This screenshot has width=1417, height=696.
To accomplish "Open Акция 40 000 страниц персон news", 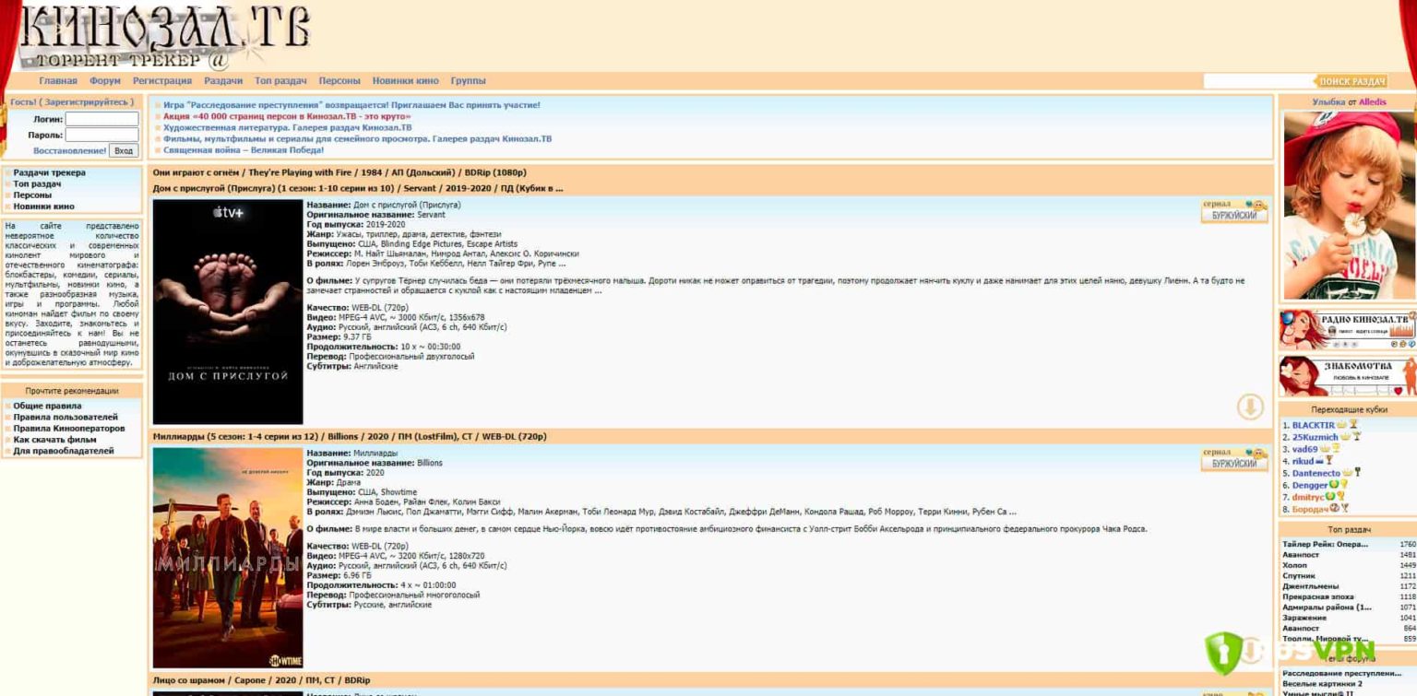I will tap(287, 116).
